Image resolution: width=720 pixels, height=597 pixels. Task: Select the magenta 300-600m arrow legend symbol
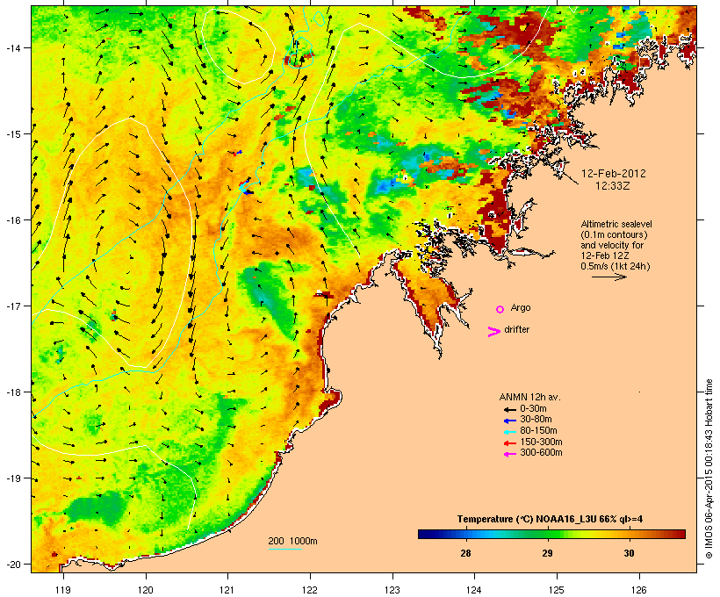[509, 454]
